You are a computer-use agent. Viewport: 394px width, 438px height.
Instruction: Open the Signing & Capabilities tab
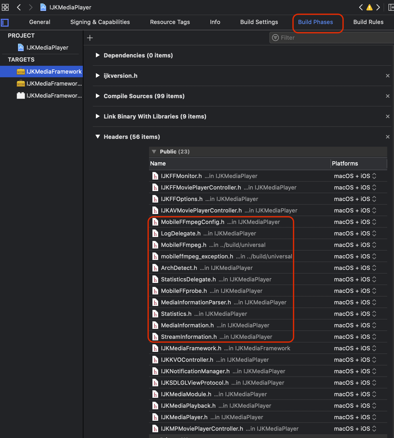[x=100, y=22]
